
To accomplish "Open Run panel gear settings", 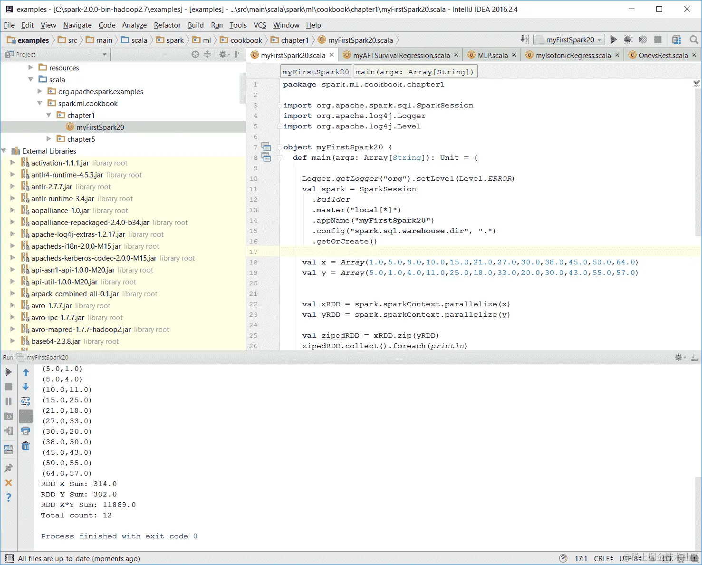I will point(680,357).
